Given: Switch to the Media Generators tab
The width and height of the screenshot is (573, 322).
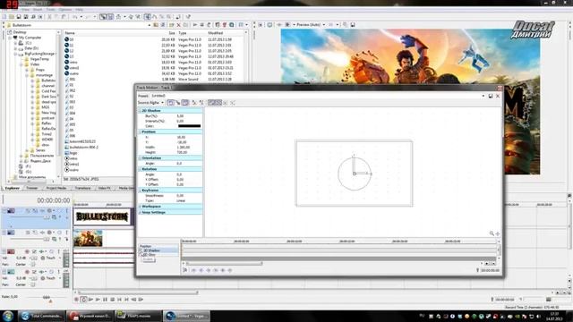Looking at the screenshot, I should pyautogui.click(x=125, y=188).
